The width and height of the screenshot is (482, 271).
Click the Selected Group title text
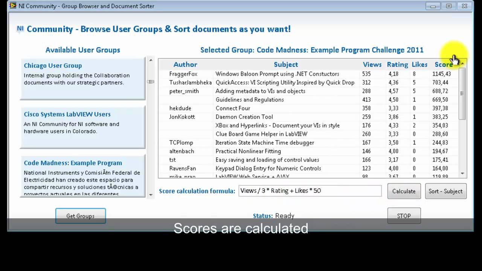312,50
